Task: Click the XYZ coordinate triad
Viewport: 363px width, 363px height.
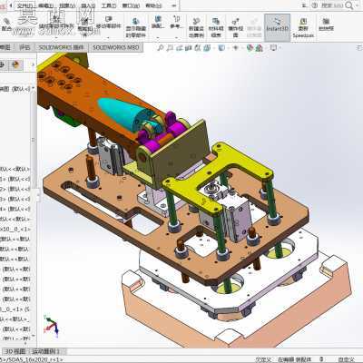Action: click(x=51, y=326)
